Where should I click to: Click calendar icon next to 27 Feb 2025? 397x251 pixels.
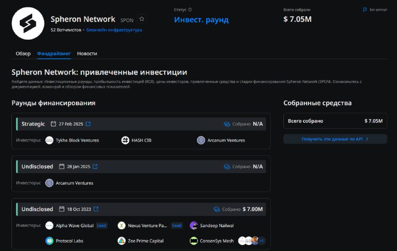coord(53,124)
